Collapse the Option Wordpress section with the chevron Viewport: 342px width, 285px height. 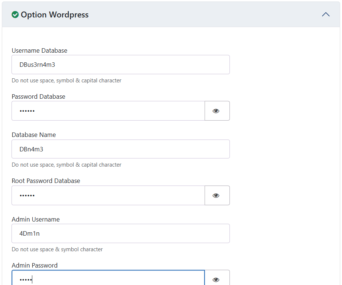pos(326,14)
